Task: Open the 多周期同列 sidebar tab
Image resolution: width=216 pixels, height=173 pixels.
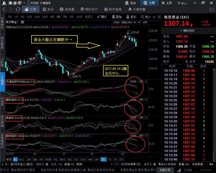Action: (2, 141)
